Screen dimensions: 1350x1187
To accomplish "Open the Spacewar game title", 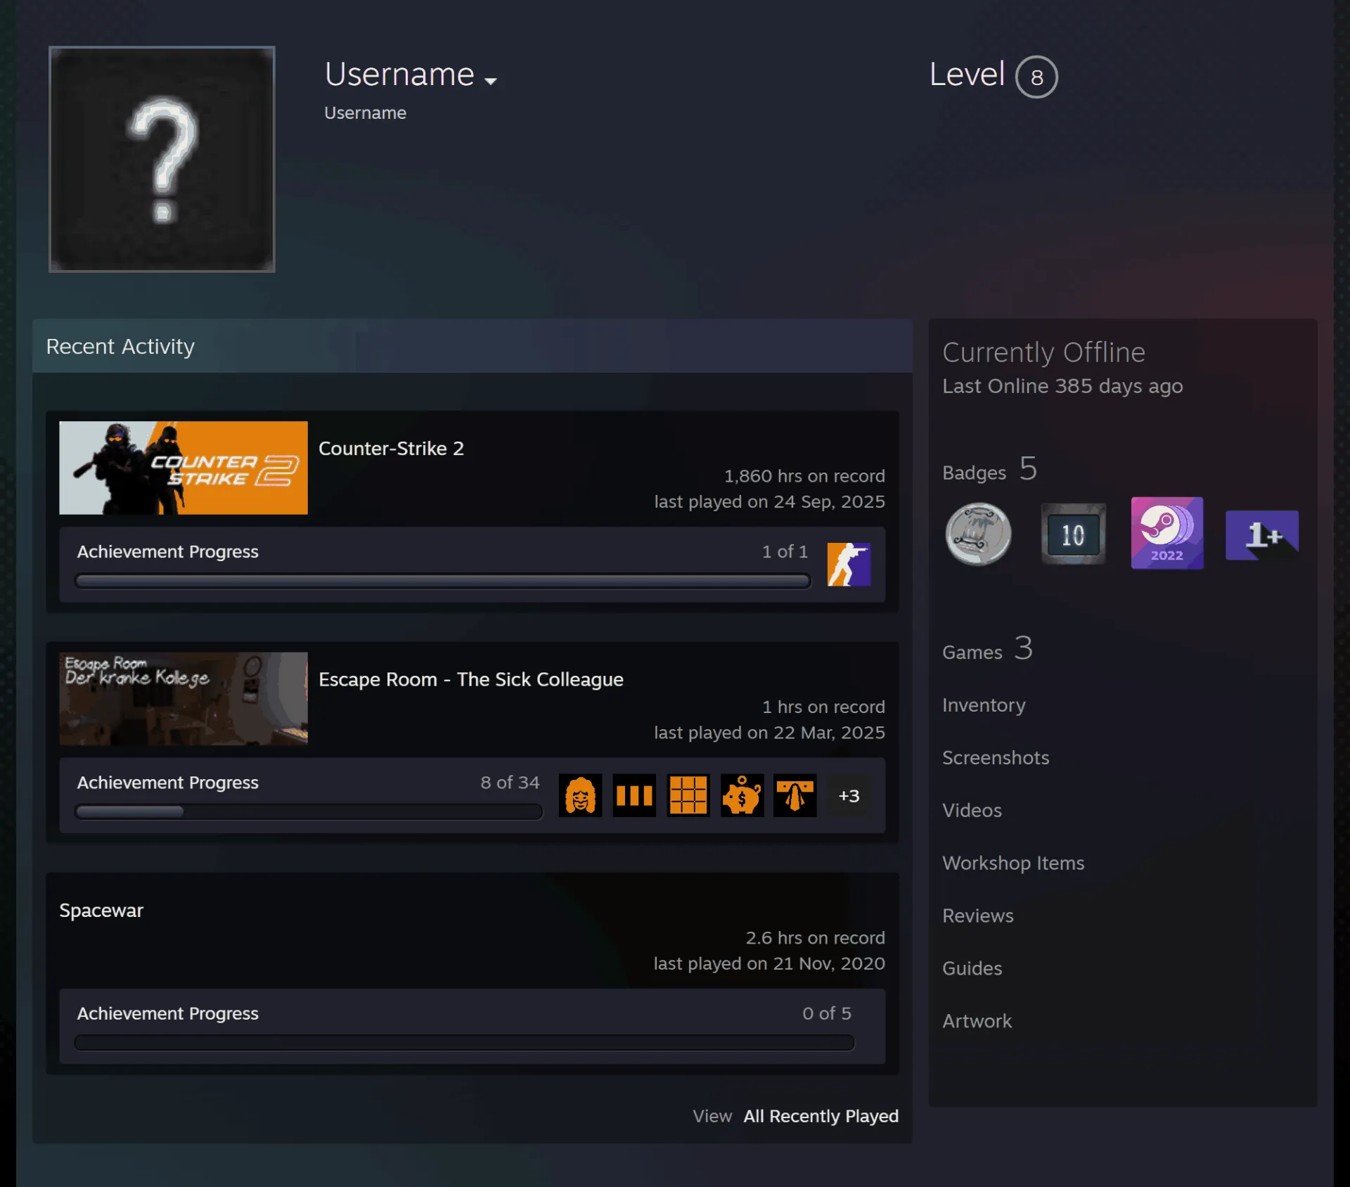I will click(101, 910).
